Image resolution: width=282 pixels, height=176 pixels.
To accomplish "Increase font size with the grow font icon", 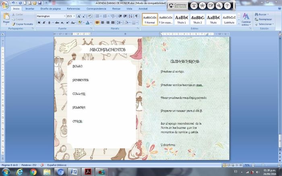I will click(79, 16).
